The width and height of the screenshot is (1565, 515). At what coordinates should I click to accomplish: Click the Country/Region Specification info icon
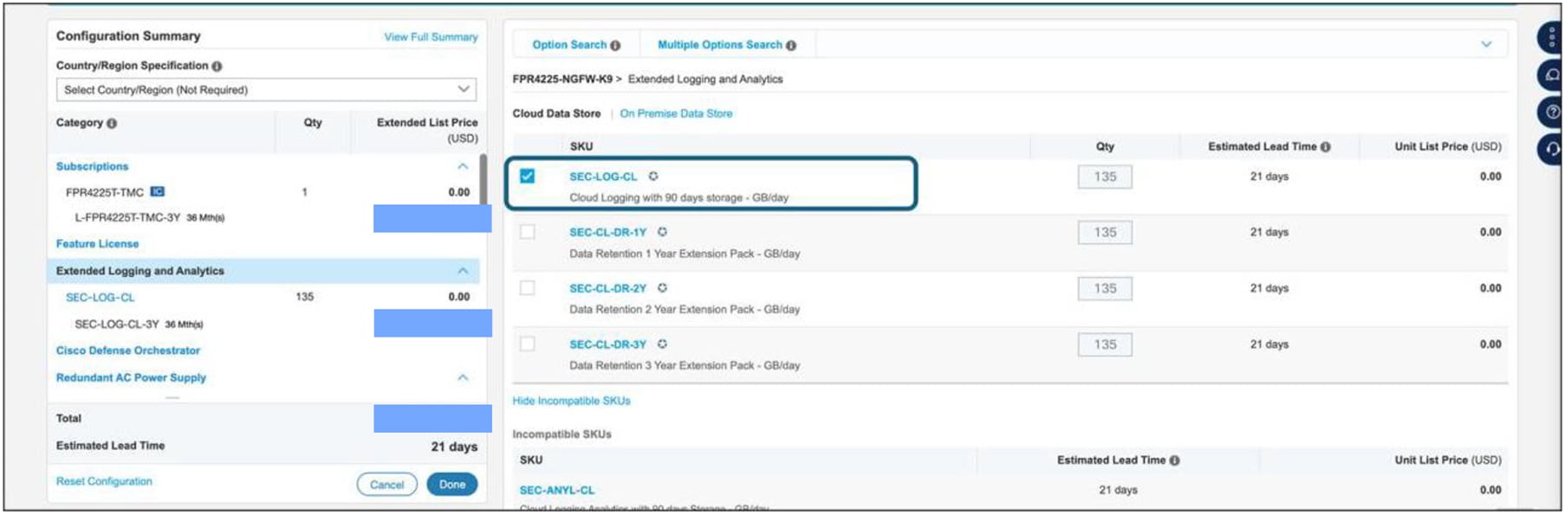pyautogui.click(x=217, y=67)
